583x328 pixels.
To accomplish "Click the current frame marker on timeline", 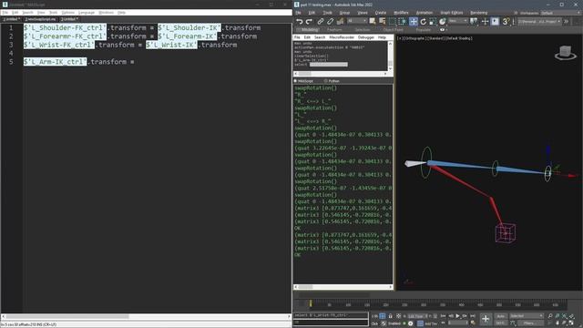I will [311, 303].
